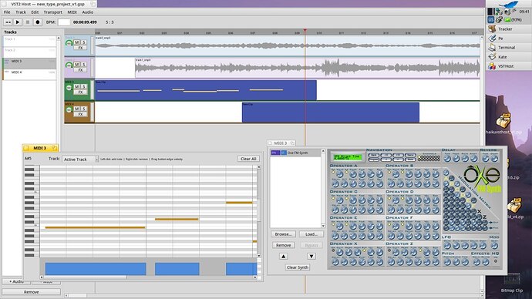Viewport: 532px width, 299px height.
Task: Mute Track 1 with its M button
Action: pos(76,42)
